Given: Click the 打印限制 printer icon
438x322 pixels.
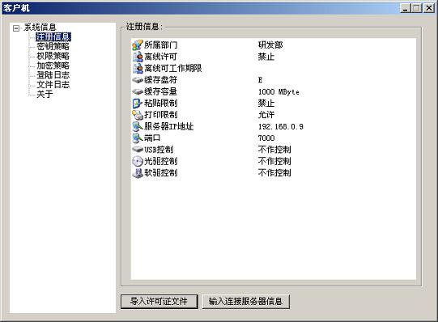Looking at the screenshot, I should (x=138, y=115).
